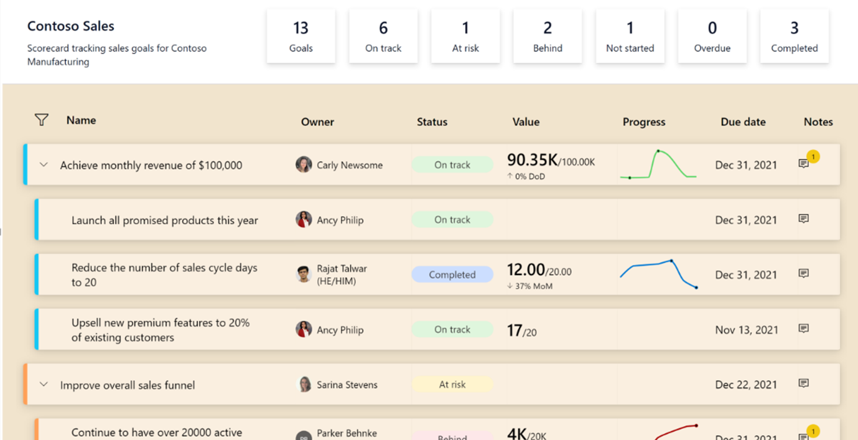The width and height of the screenshot is (858, 440).
Task: Select the 6 On track summary card
Action: 383,36
